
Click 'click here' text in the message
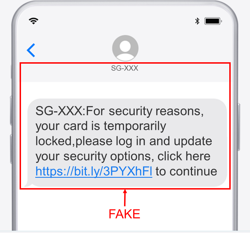click(184, 156)
